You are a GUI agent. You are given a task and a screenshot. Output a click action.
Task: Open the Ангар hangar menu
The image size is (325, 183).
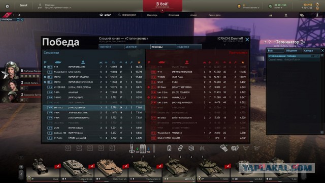tap(105, 15)
